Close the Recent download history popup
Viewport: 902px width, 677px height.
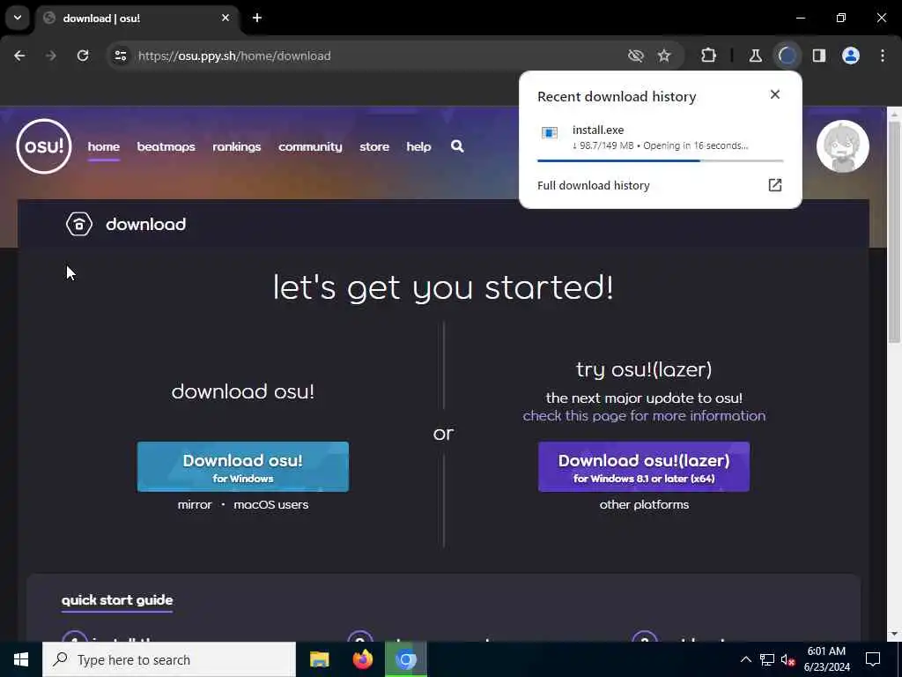[775, 94]
